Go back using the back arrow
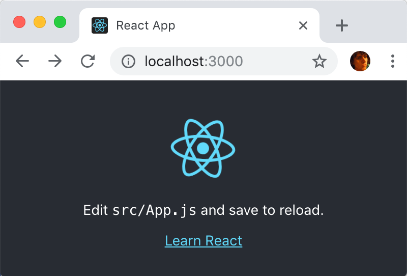This screenshot has height=276, width=407. point(22,61)
